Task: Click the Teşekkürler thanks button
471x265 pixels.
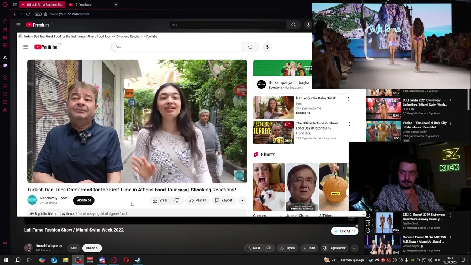Action: pyautogui.click(x=334, y=248)
